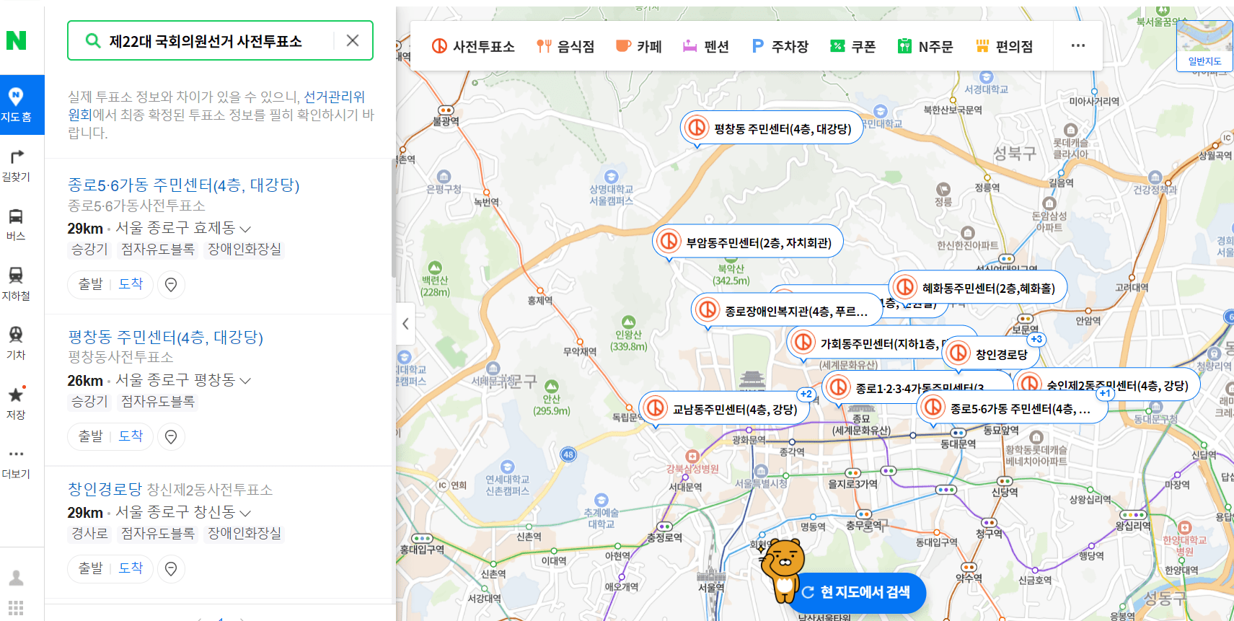Expand +3 cluster badge near 창인경로당

pos(1036,339)
